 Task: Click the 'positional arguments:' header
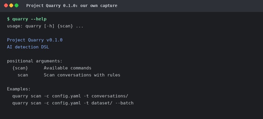point(34,61)
